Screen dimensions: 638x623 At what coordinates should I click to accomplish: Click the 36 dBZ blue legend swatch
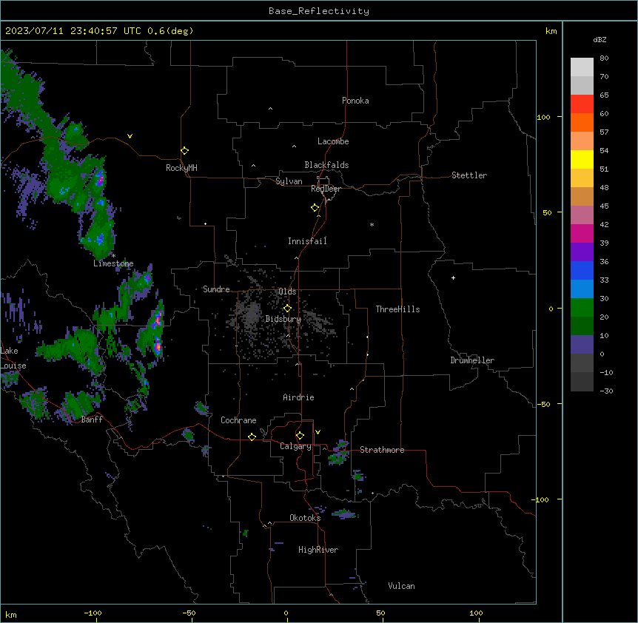tap(582, 270)
